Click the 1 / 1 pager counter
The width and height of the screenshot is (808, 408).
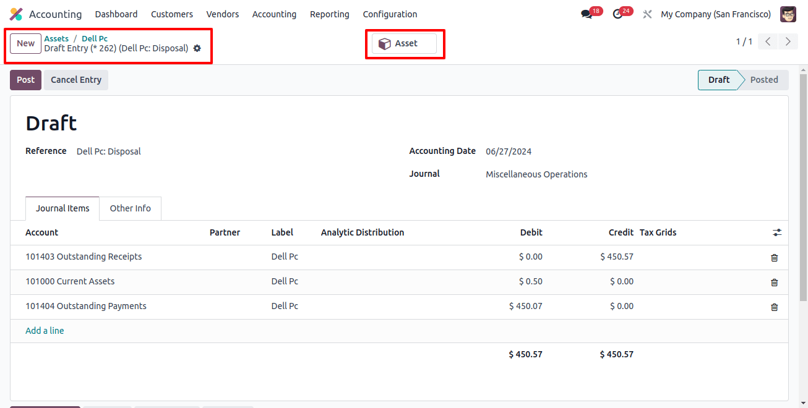pos(744,42)
